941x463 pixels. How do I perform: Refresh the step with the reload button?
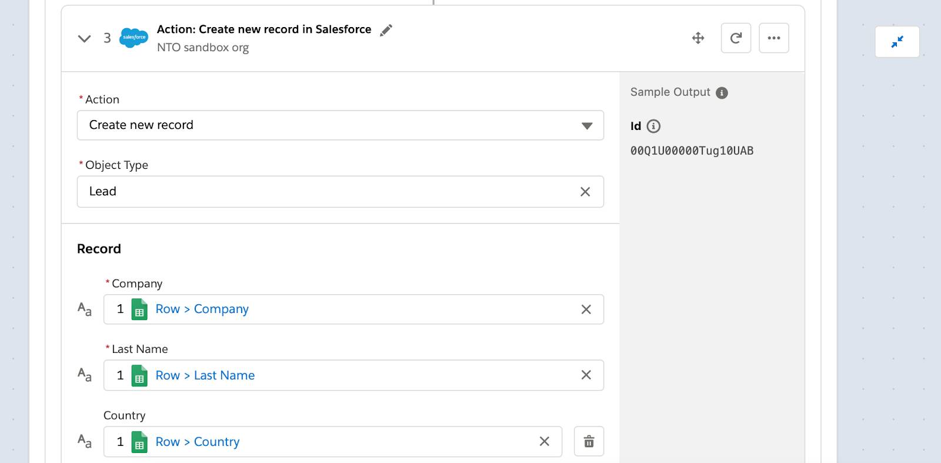(x=736, y=38)
